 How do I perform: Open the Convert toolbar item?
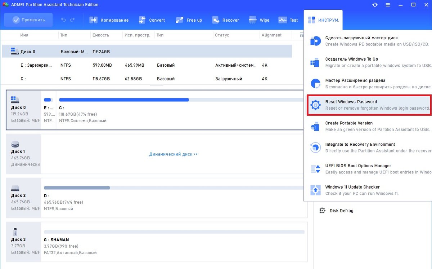point(152,20)
